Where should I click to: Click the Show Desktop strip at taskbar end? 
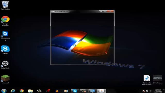(164, 91)
